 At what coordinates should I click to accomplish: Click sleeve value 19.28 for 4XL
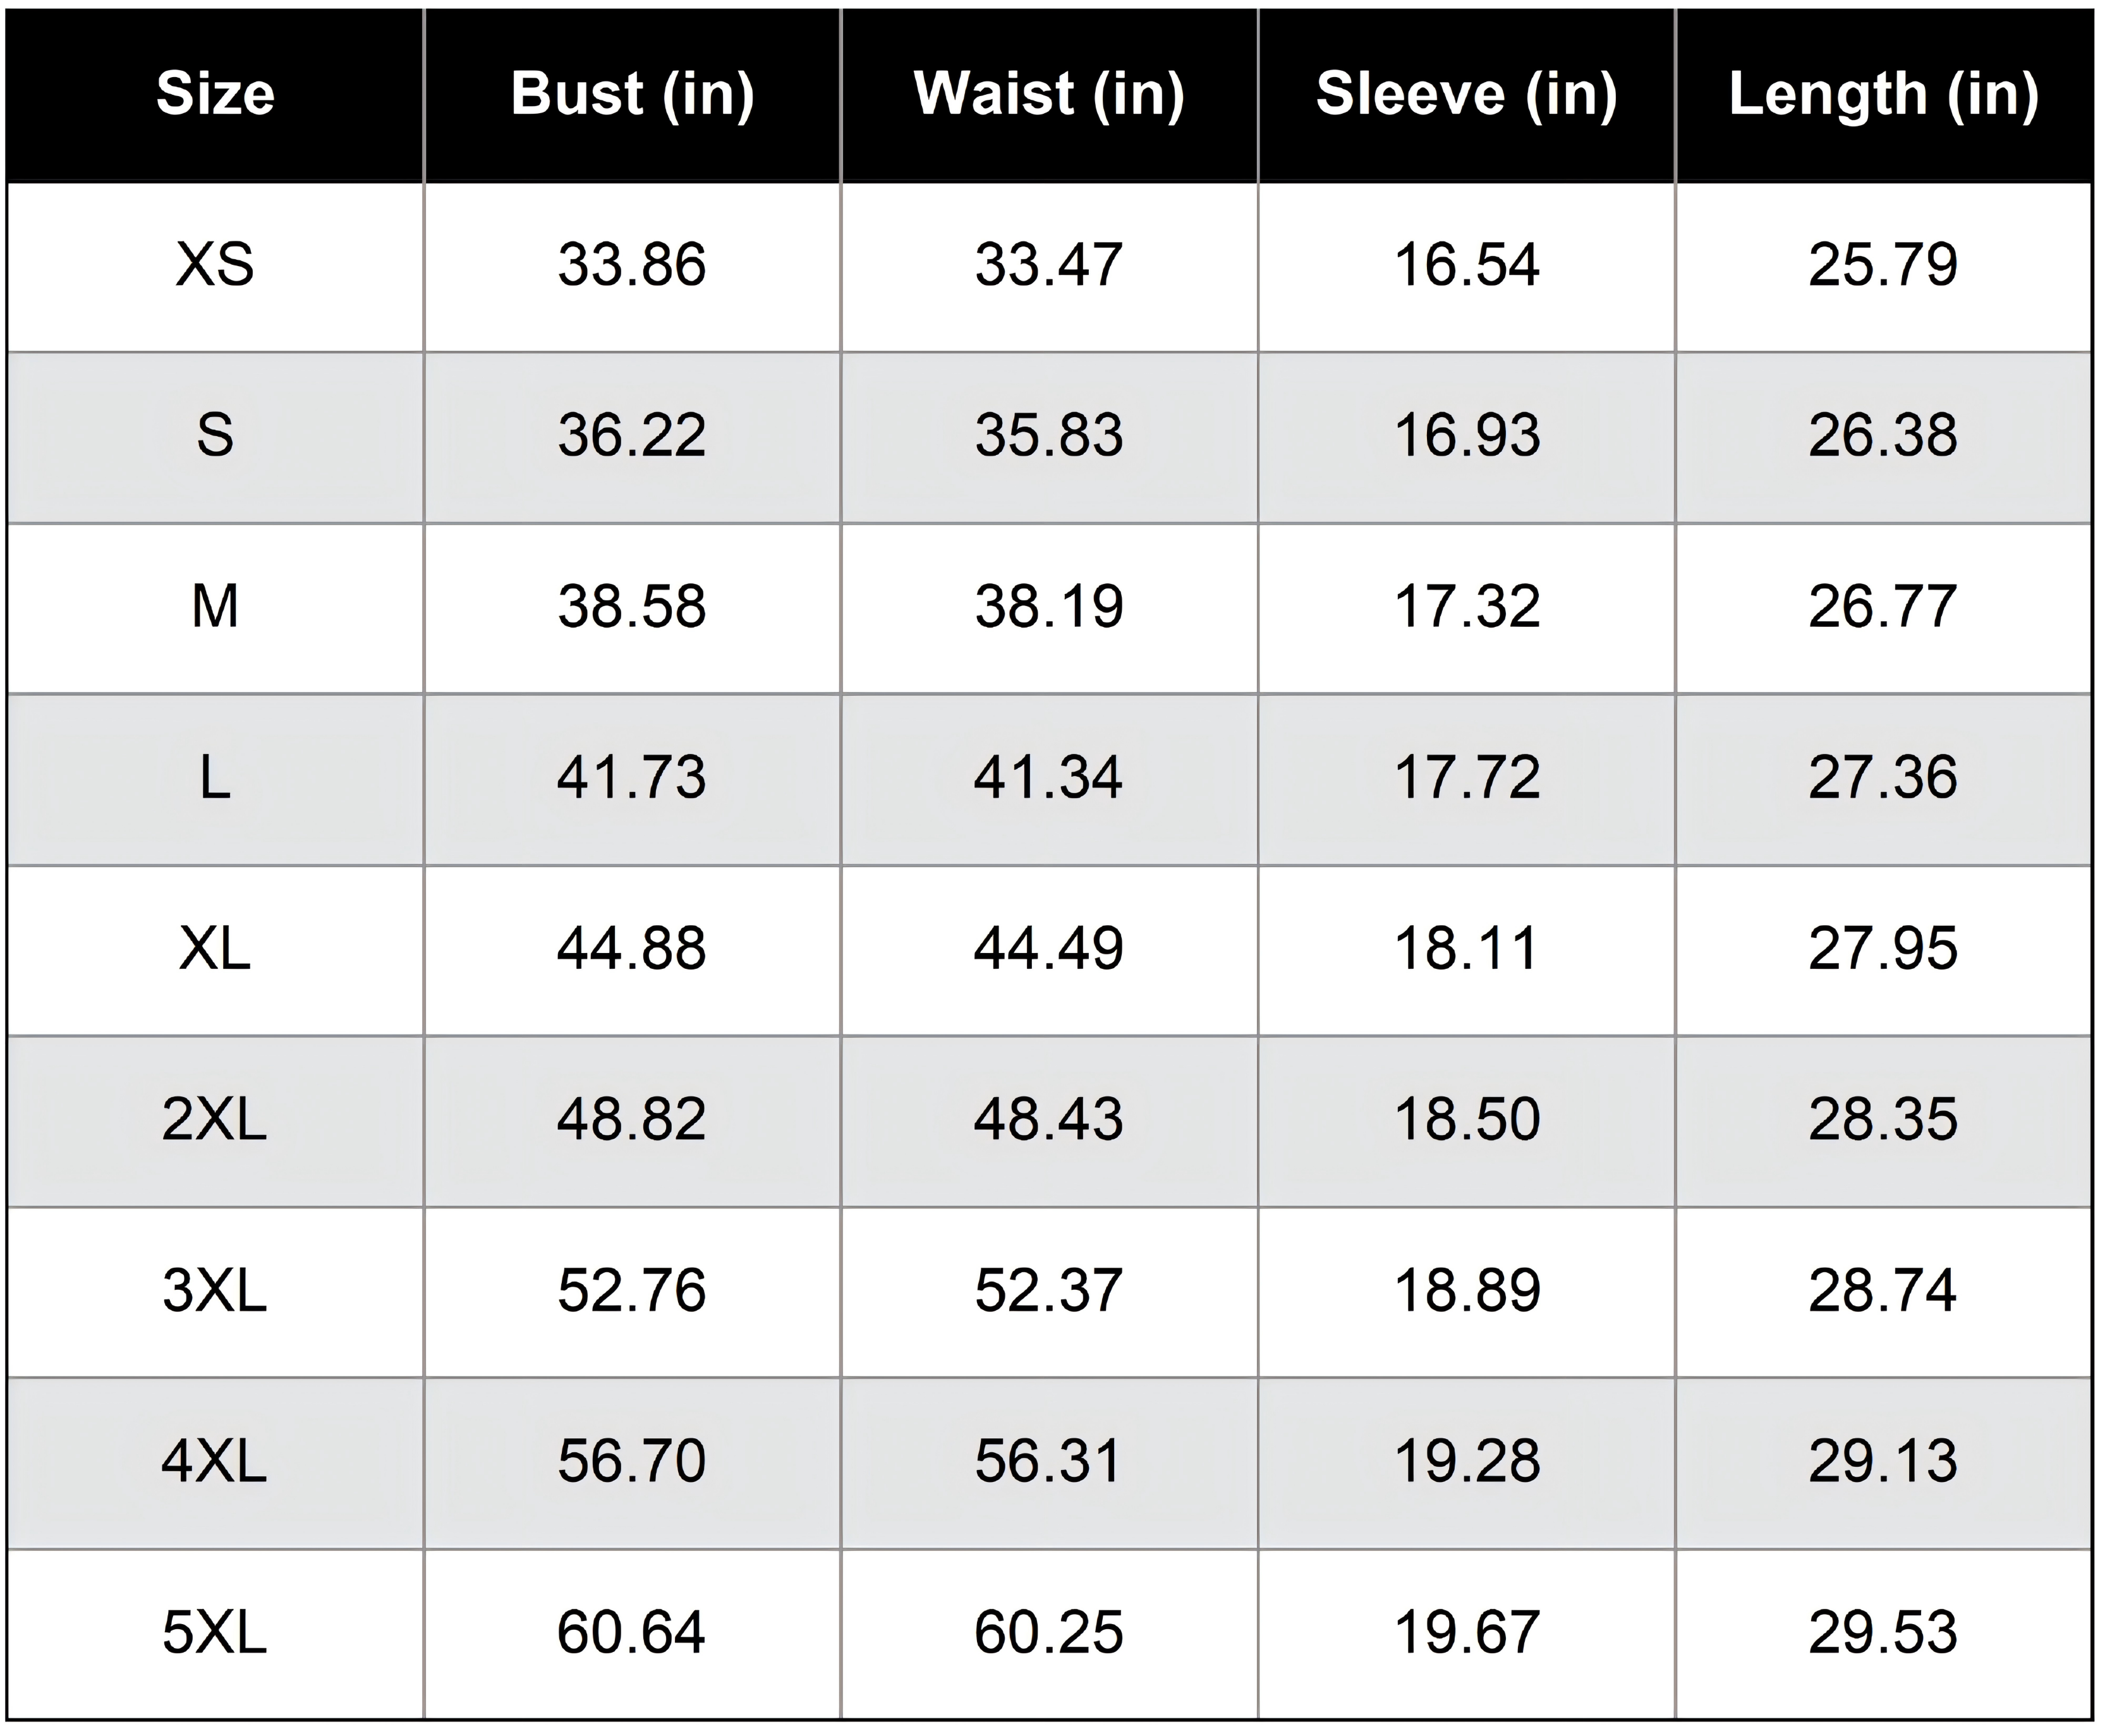[x=1466, y=1463]
